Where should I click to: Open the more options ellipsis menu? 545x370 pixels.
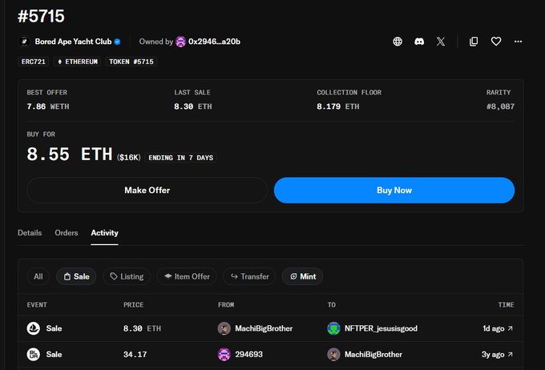[518, 42]
